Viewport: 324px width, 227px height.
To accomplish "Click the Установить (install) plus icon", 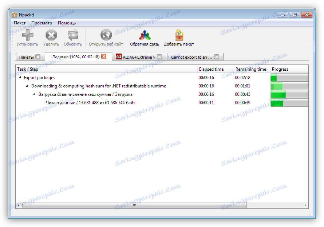I will [27, 35].
